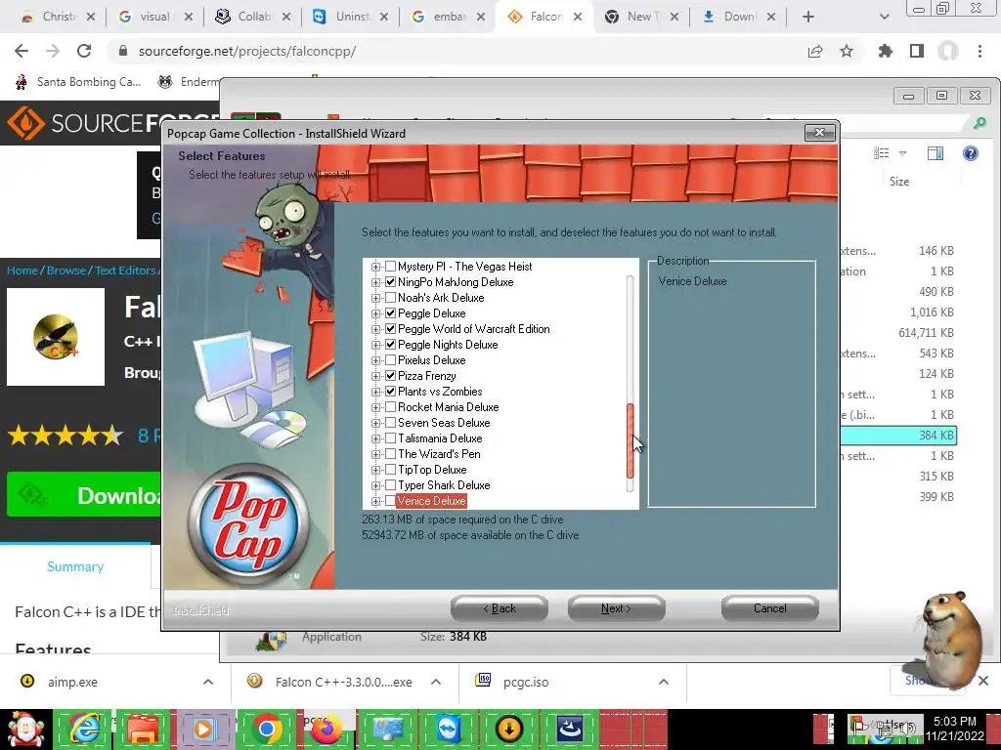Open the Browse breadcrumb link

[x=66, y=271]
